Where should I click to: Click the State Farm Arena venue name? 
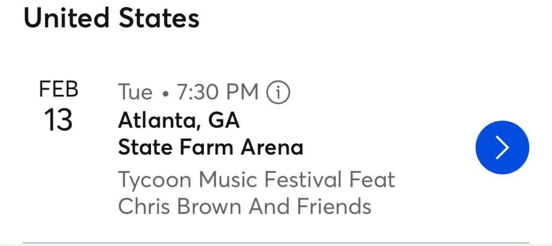pos(210,147)
